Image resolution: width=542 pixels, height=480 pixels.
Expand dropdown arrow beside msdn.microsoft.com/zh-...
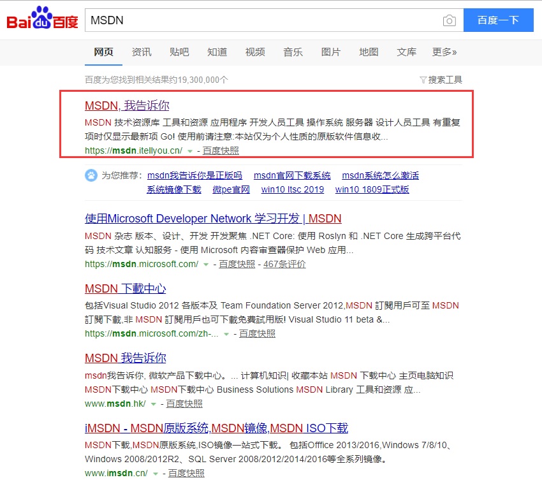click(226, 334)
